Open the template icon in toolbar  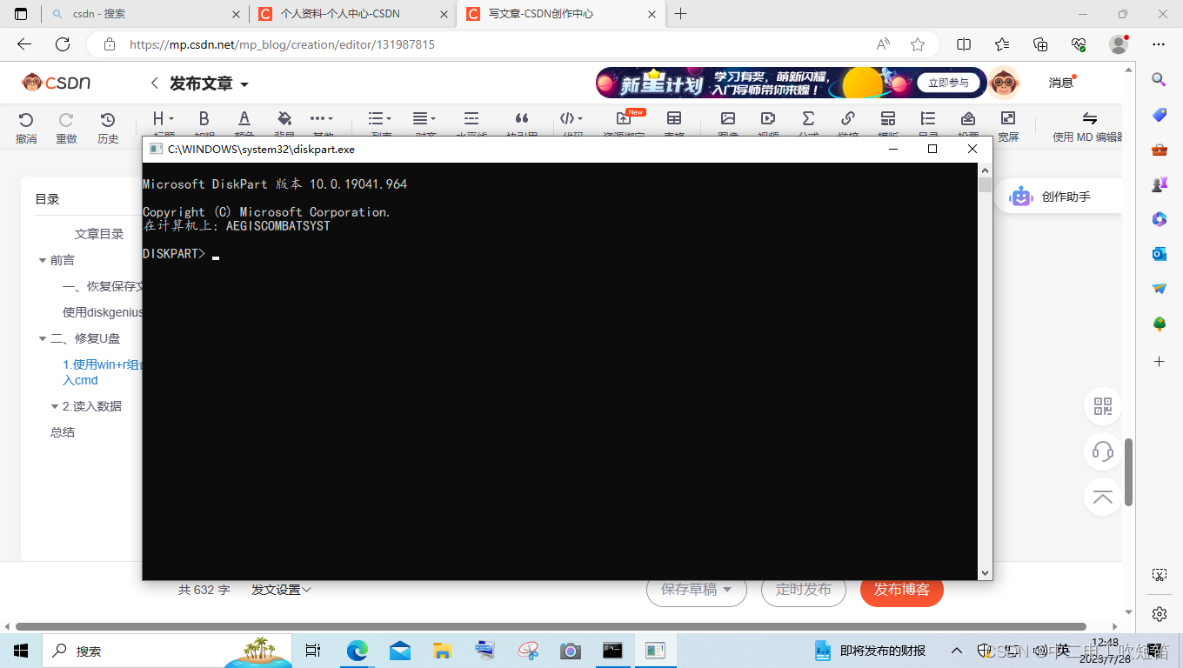tap(888, 118)
